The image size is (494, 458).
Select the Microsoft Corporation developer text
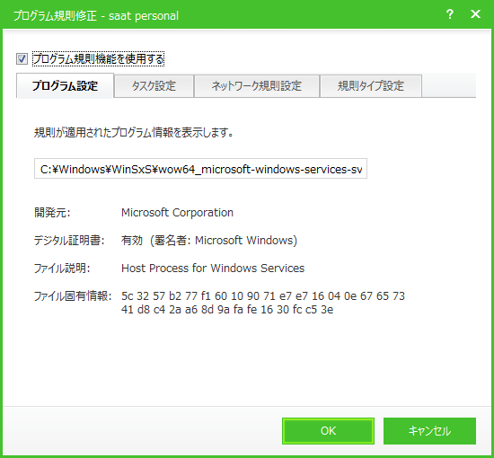(177, 213)
